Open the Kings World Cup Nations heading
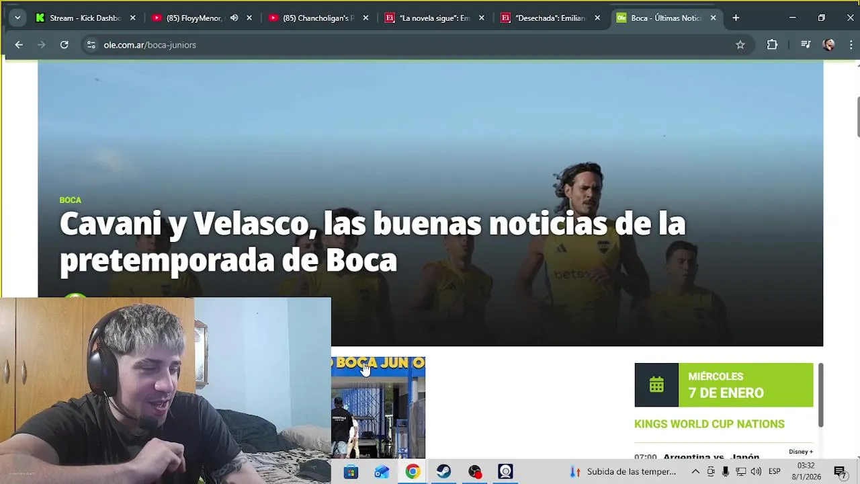Viewport: 860px width, 484px height. 709,424
